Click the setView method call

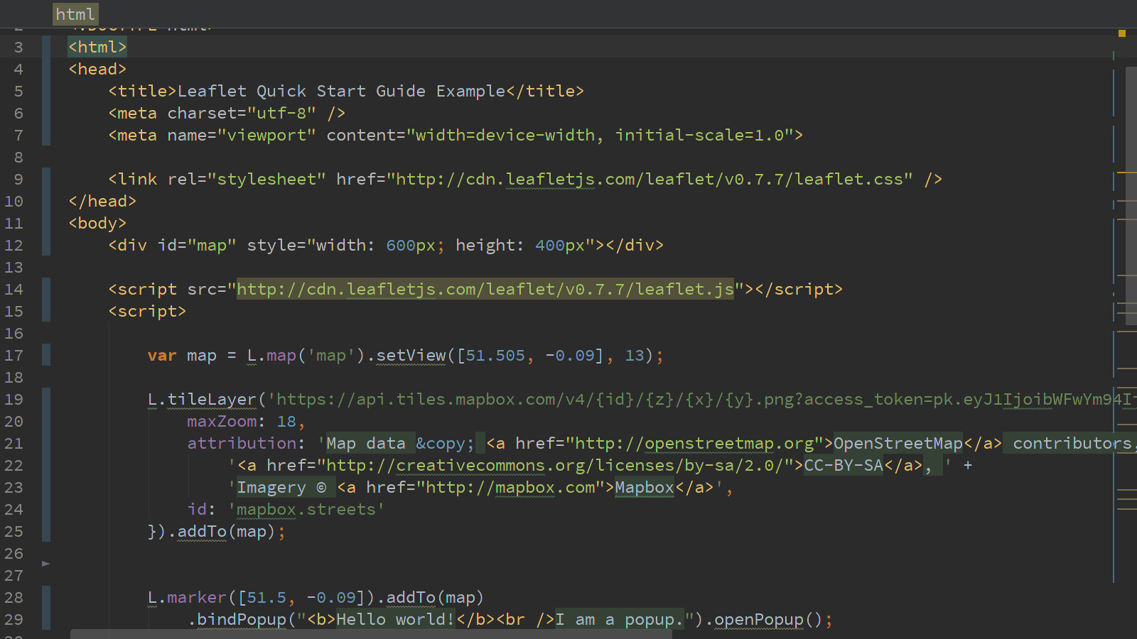(x=411, y=355)
